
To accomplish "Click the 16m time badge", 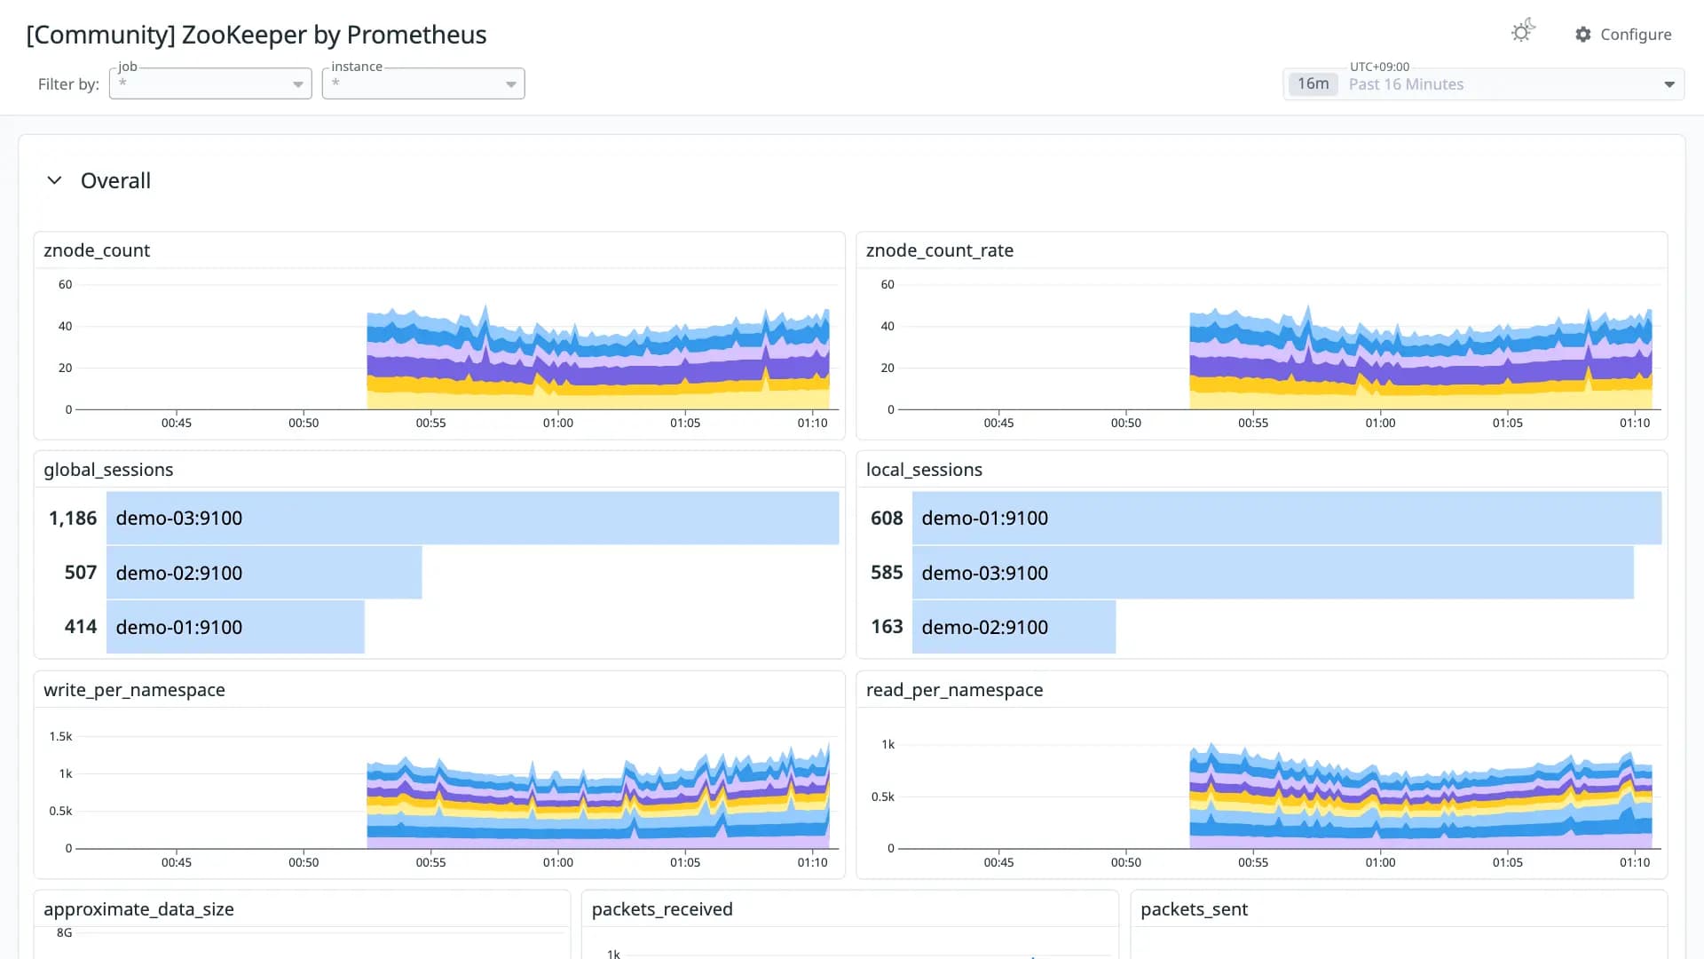I will click(1313, 83).
